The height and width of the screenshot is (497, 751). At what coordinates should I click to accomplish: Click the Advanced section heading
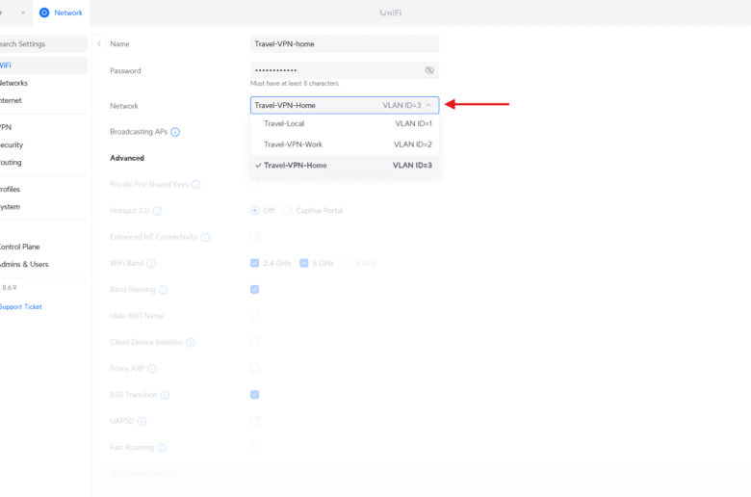point(127,158)
